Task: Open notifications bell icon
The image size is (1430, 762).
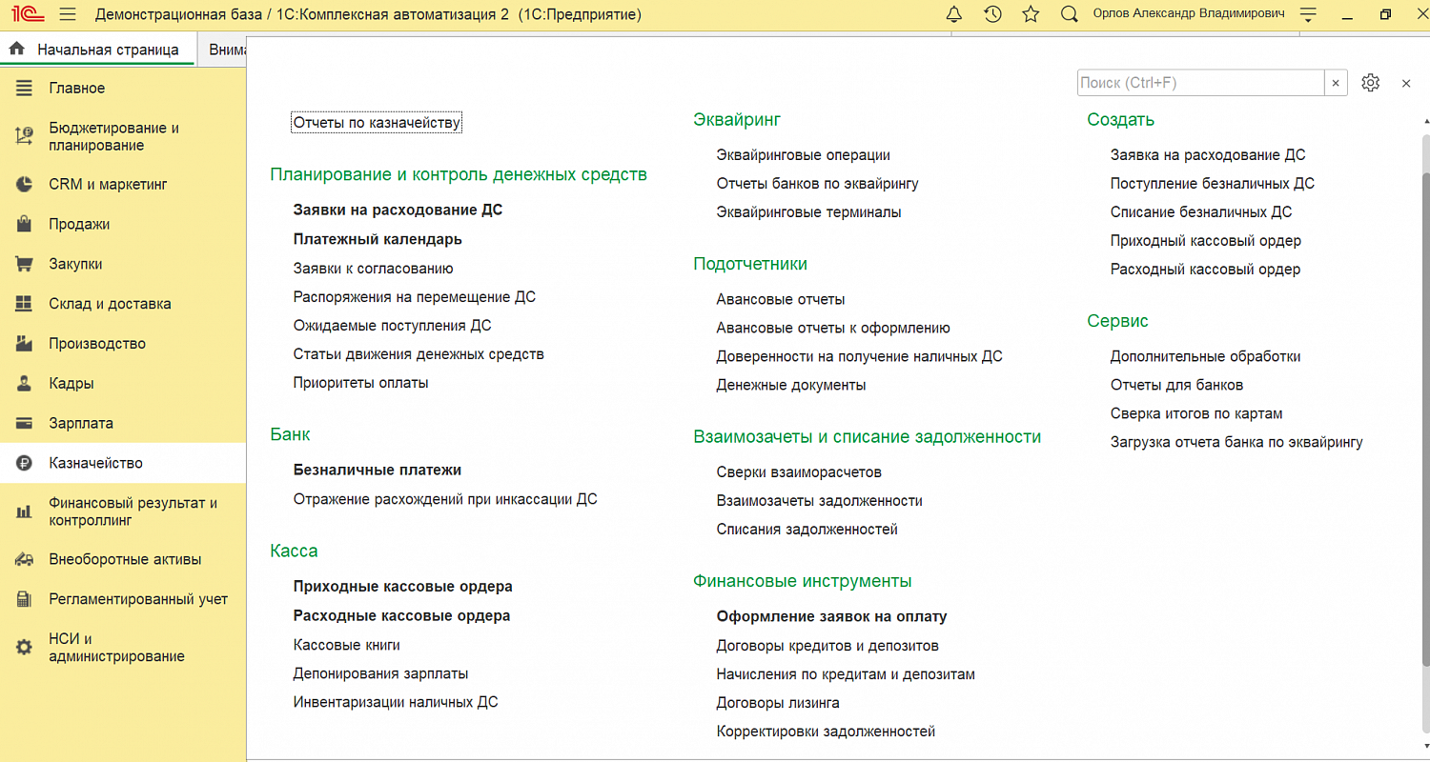Action: (x=953, y=14)
